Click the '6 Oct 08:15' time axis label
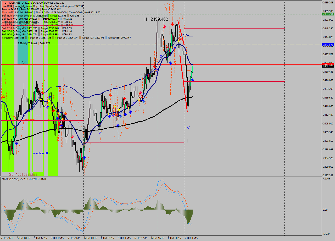 [124, 238]
